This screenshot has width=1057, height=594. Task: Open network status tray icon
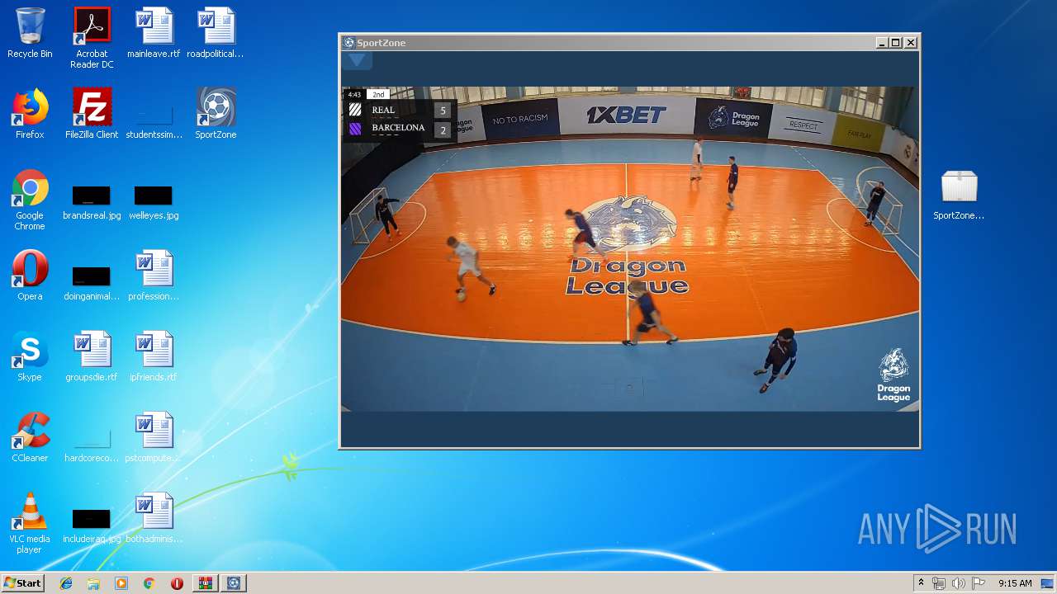click(939, 583)
